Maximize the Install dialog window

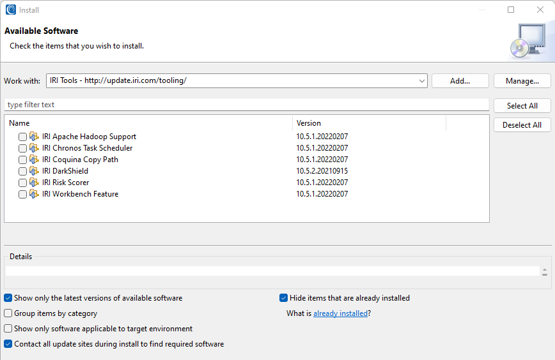click(511, 10)
